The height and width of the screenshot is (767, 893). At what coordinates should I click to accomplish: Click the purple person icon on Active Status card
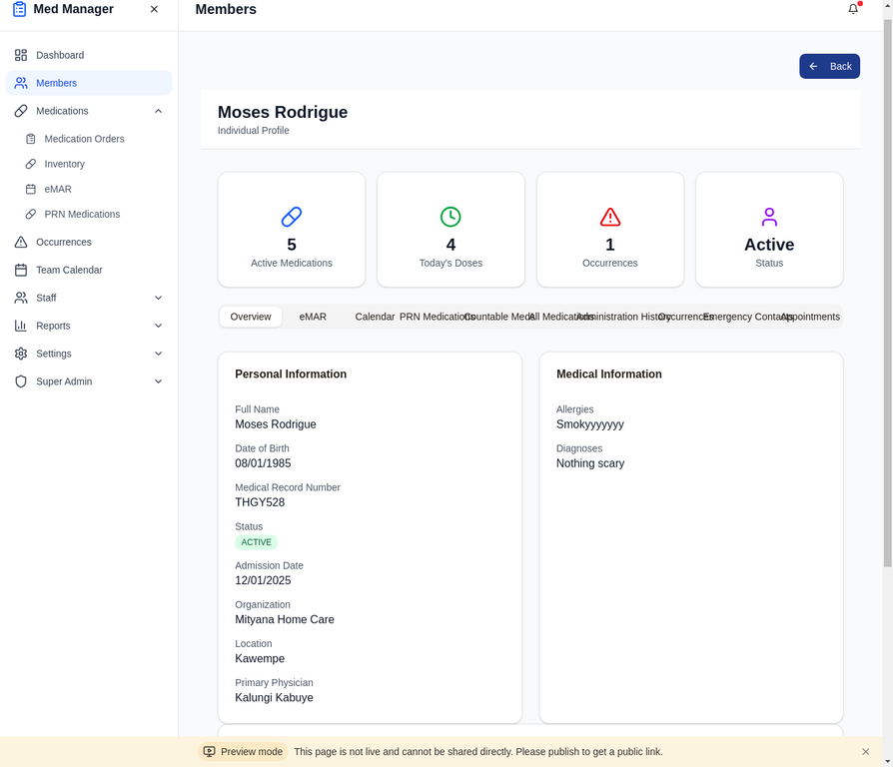pos(769,217)
